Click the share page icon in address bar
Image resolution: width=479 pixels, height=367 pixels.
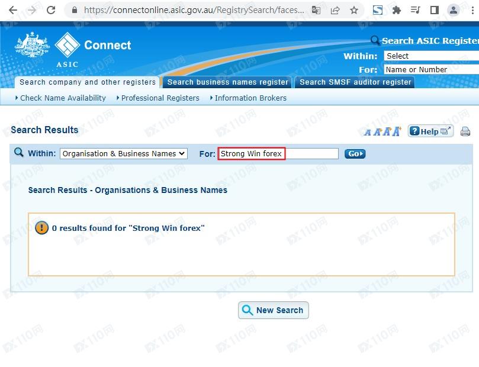click(335, 10)
